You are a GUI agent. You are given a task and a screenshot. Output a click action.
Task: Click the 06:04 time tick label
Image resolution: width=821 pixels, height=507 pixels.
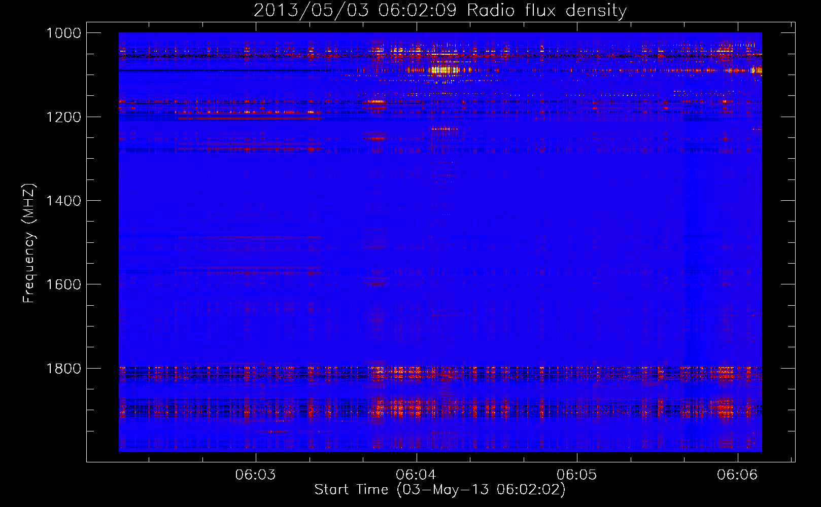(417, 475)
